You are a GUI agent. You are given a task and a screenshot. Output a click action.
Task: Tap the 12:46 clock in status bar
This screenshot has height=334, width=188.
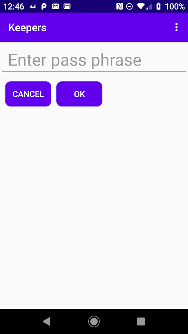(14, 7)
